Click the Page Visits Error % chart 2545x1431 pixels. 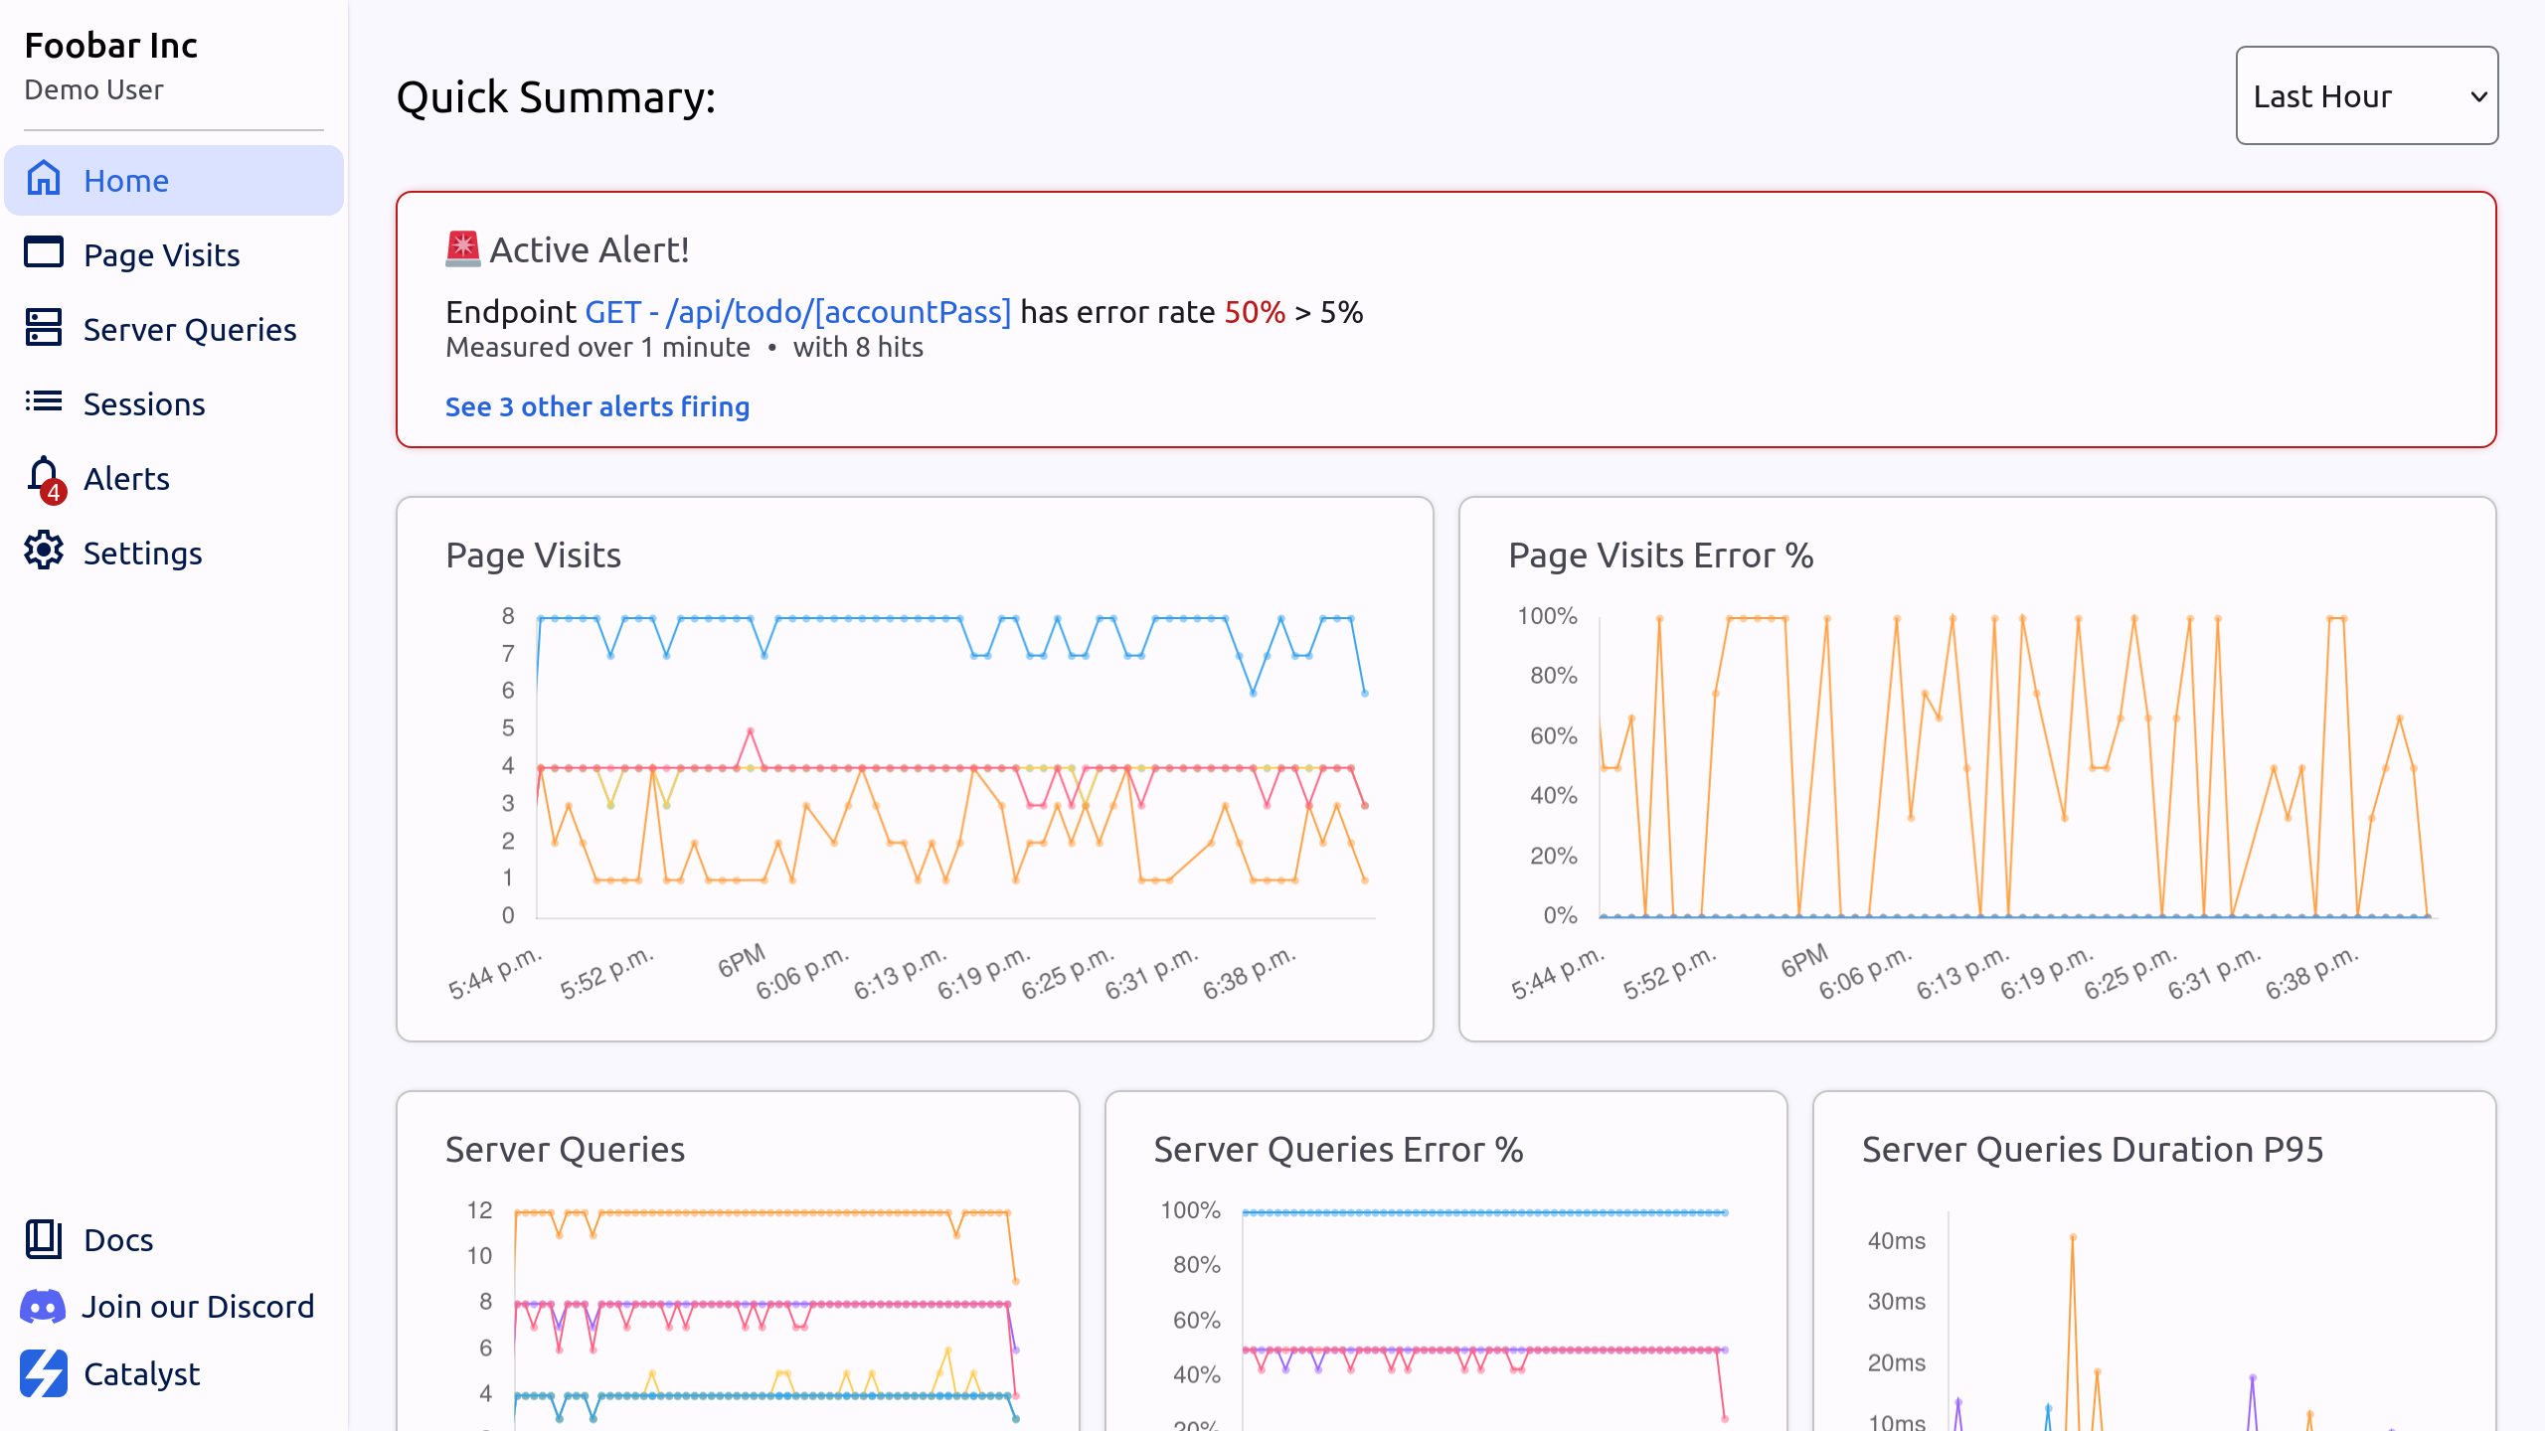(1976, 769)
